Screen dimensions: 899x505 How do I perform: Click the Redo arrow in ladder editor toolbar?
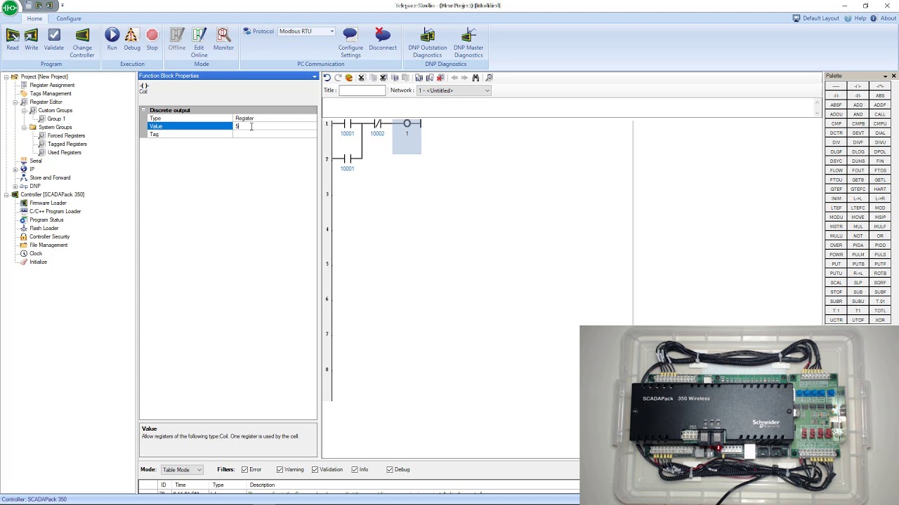coord(338,78)
